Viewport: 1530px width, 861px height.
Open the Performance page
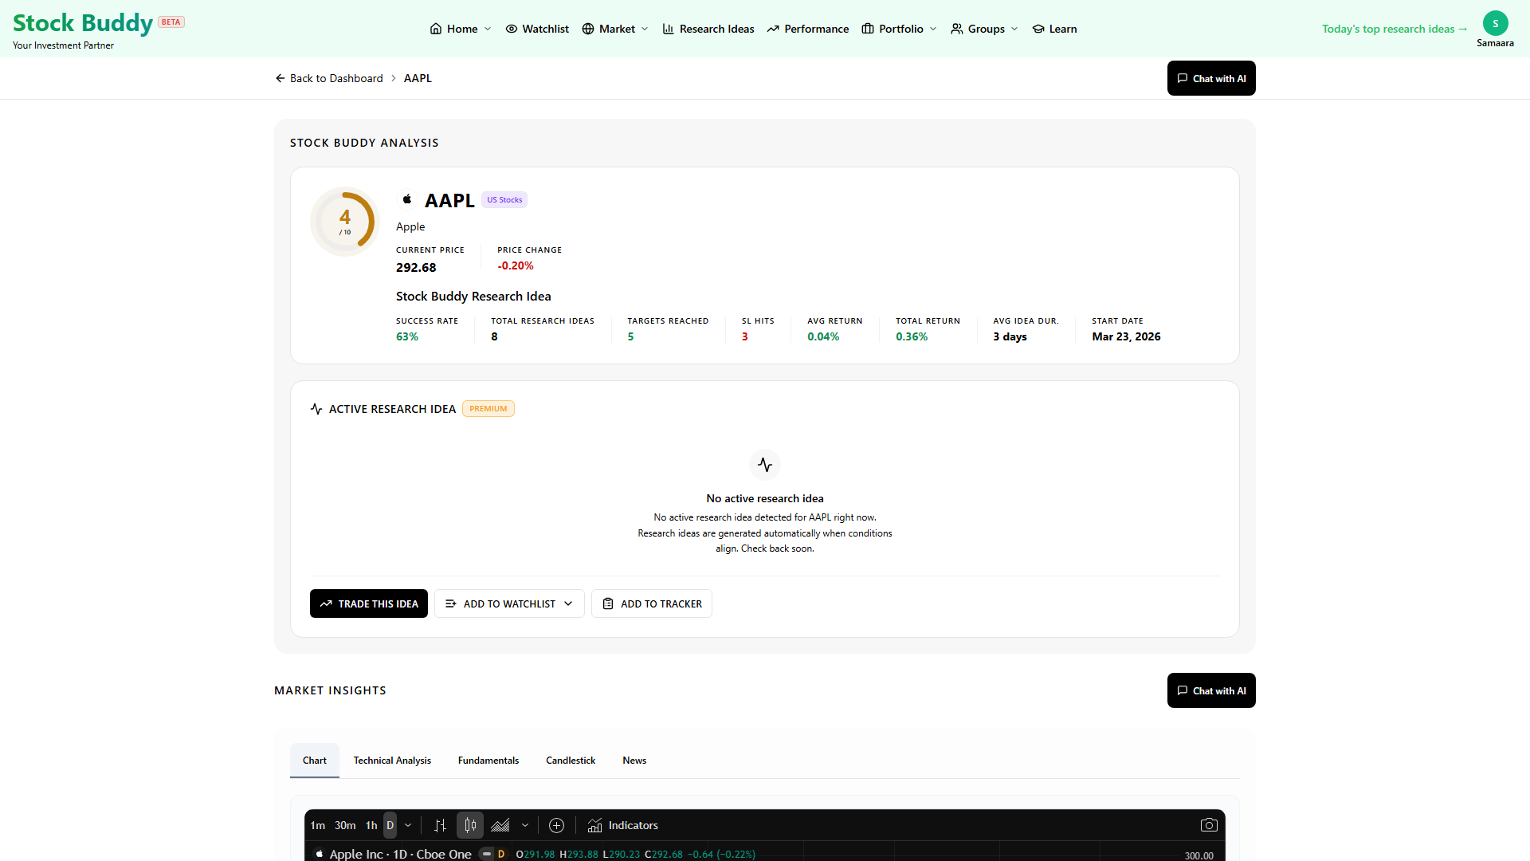808,29
